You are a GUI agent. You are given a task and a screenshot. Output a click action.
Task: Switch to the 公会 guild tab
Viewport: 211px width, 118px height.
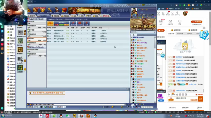74,16
